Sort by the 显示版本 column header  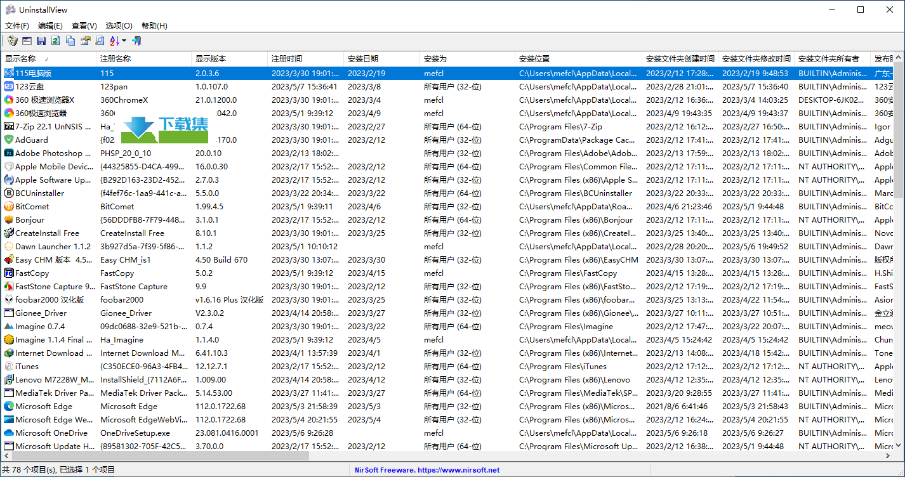[x=230, y=58]
